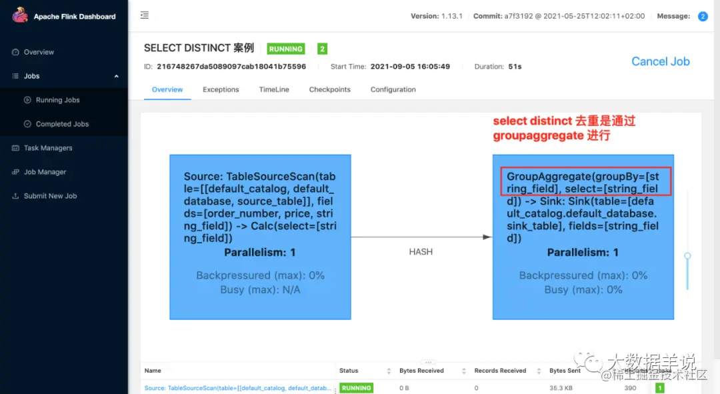
Task: Click the Version 1.13.1 text
Action: coord(436,16)
